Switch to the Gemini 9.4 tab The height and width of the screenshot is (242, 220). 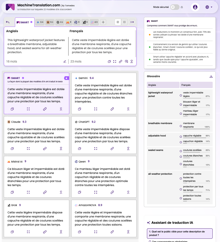[40, 22]
